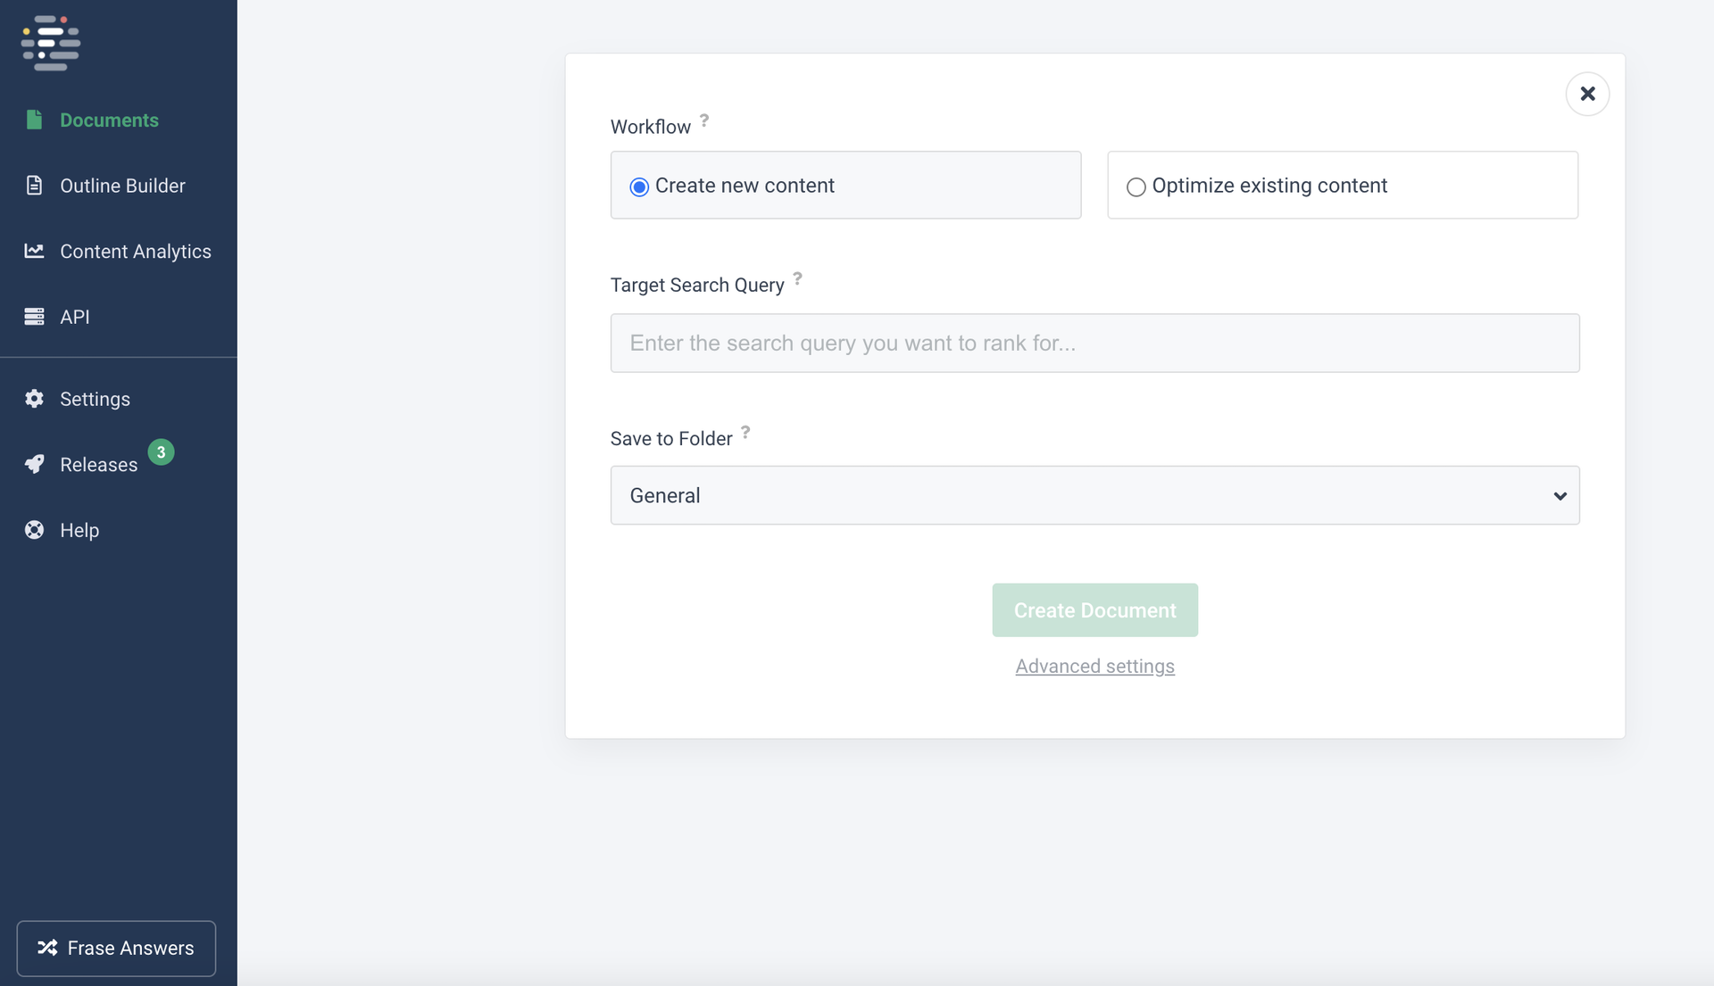Open Releases in the sidebar
Screen dimensions: 1714x986
tap(98, 465)
